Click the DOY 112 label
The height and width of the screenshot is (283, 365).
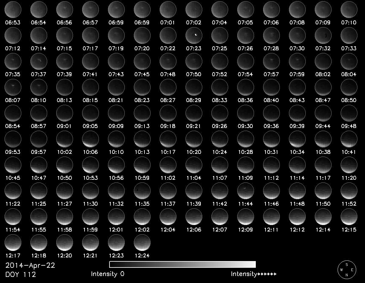click(21, 274)
